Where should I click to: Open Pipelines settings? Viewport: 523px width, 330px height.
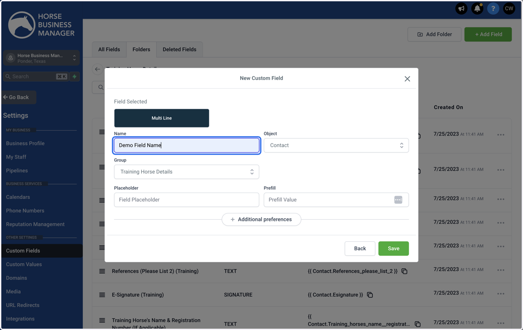17,170
